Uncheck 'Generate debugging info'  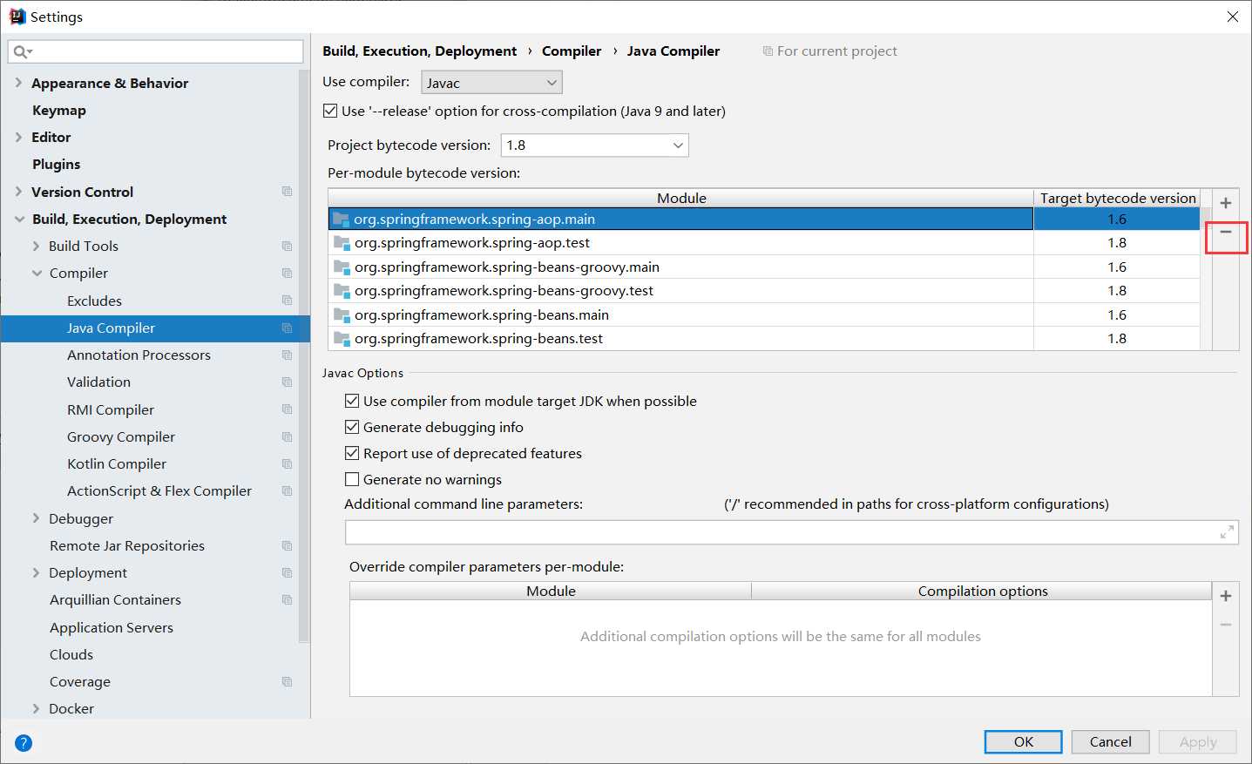[x=352, y=427]
